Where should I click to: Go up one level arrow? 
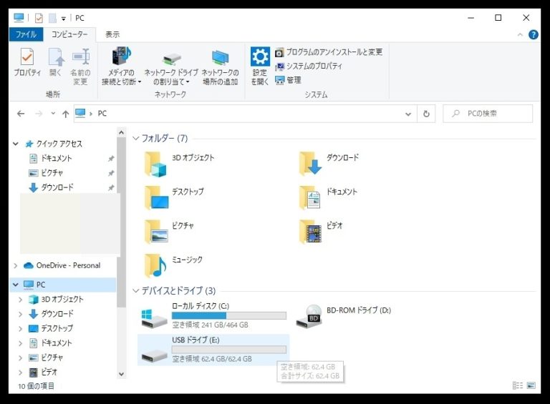click(x=66, y=114)
